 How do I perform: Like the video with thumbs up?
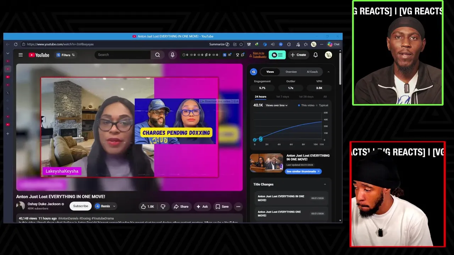(148, 206)
